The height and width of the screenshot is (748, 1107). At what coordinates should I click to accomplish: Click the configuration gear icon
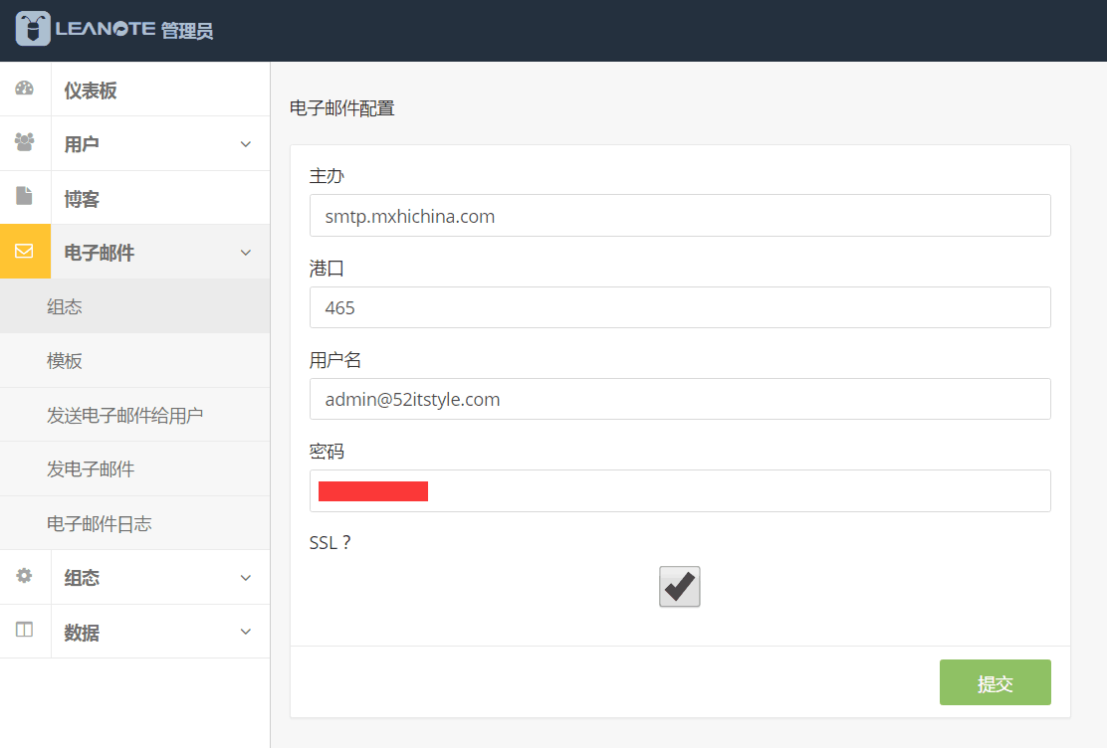coord(24,576)
